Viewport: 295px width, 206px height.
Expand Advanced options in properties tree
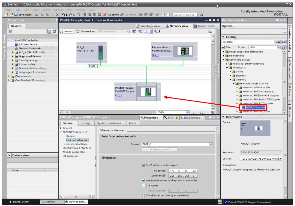click(x=64, y=144)
